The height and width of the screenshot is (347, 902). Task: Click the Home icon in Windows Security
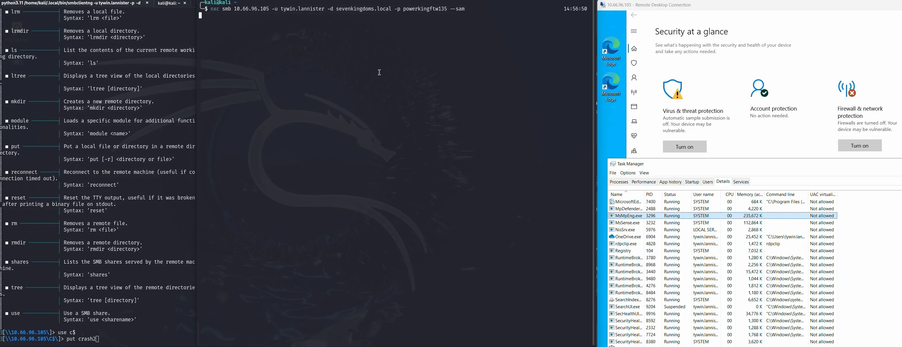coord(634,49)
